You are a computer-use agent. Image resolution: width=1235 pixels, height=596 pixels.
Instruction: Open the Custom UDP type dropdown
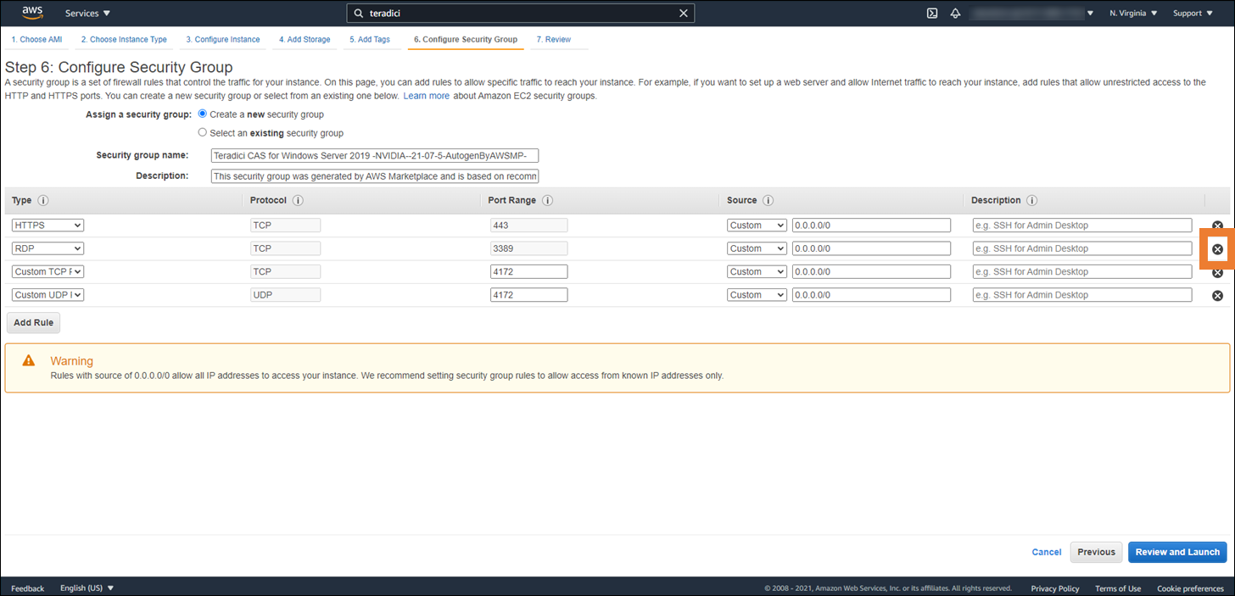(x=47, y=295)
